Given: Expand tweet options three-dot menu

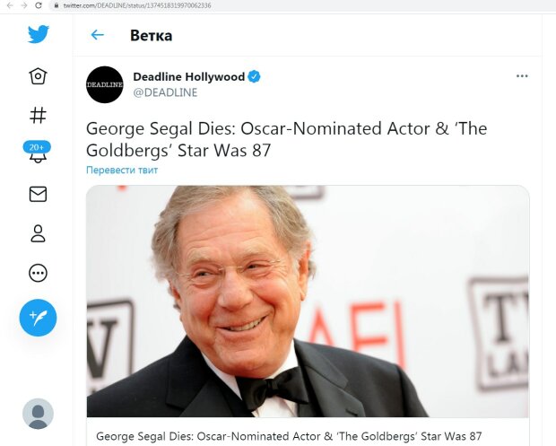Looking at the screenshot, I should pyautogui.click(x=522, y=76).
